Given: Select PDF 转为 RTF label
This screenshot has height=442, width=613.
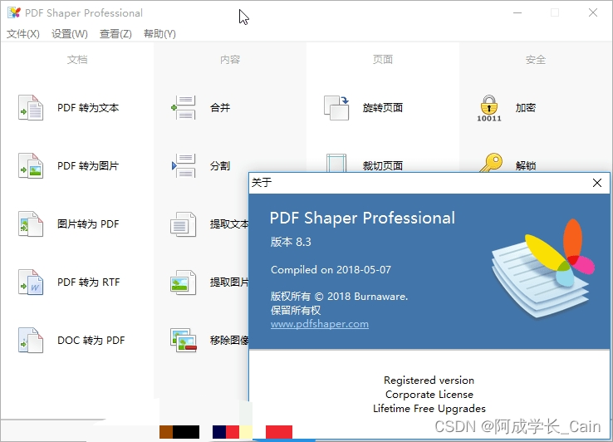Looking at the screenshot, I should (x=88, y=282).
